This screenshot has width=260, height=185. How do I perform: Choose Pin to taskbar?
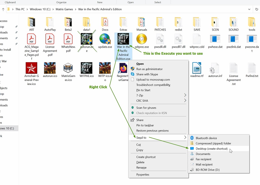click(x=159, y=125)
